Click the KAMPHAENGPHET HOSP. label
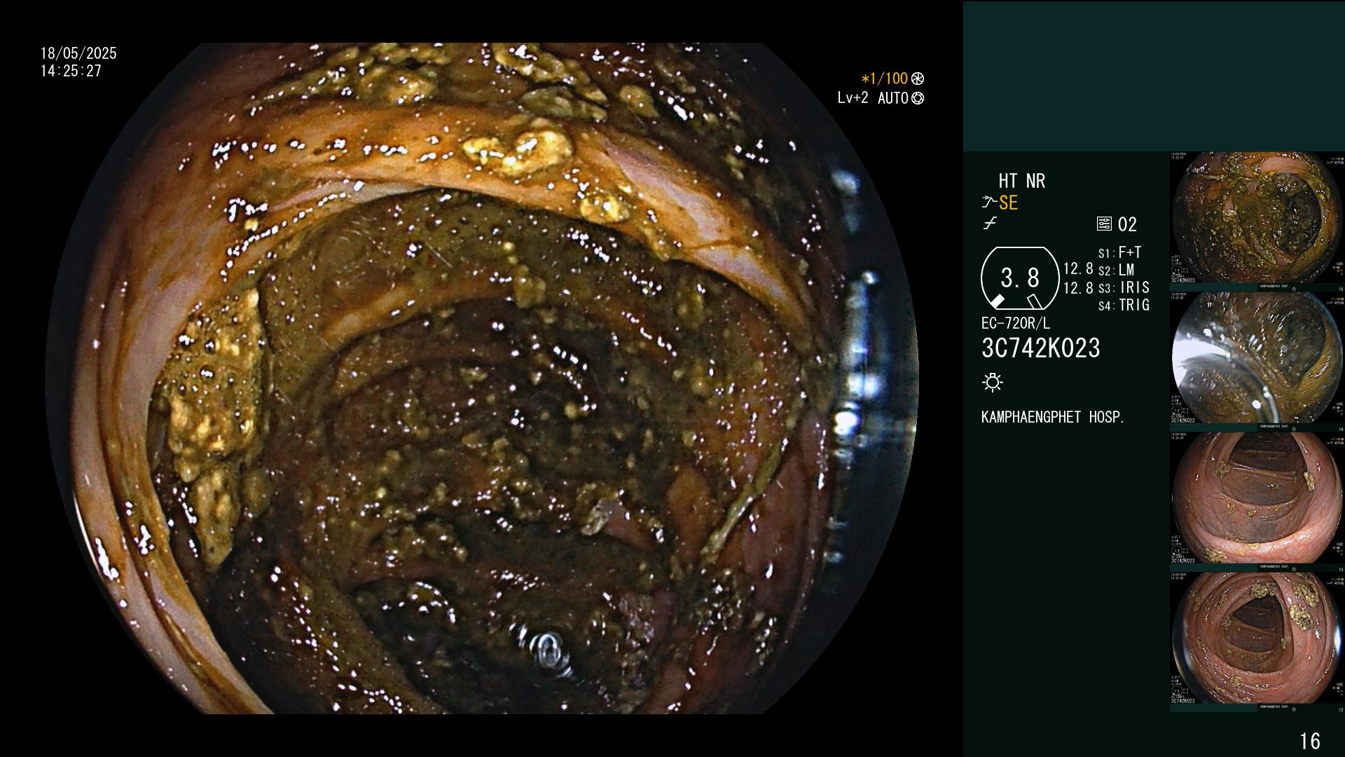The height and width of the screenshot is (757, 1345). (1053, 417)
